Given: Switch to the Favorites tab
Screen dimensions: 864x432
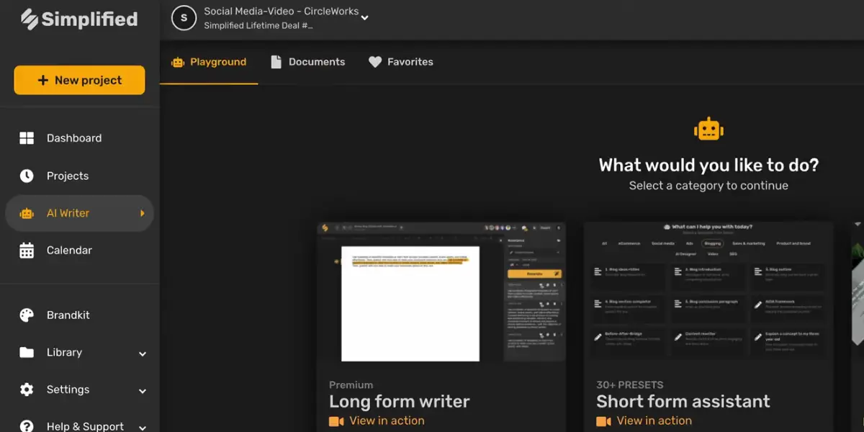Looking at the screenshot, I should coord(401,62).
